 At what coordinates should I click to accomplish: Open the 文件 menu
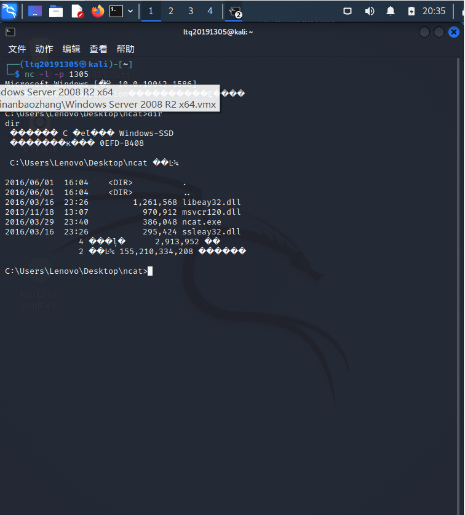tap(17, 49)
